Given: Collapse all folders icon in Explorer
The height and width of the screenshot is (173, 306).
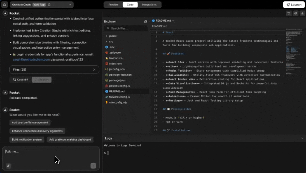Looking at the screenshot, I should (145, 21).
